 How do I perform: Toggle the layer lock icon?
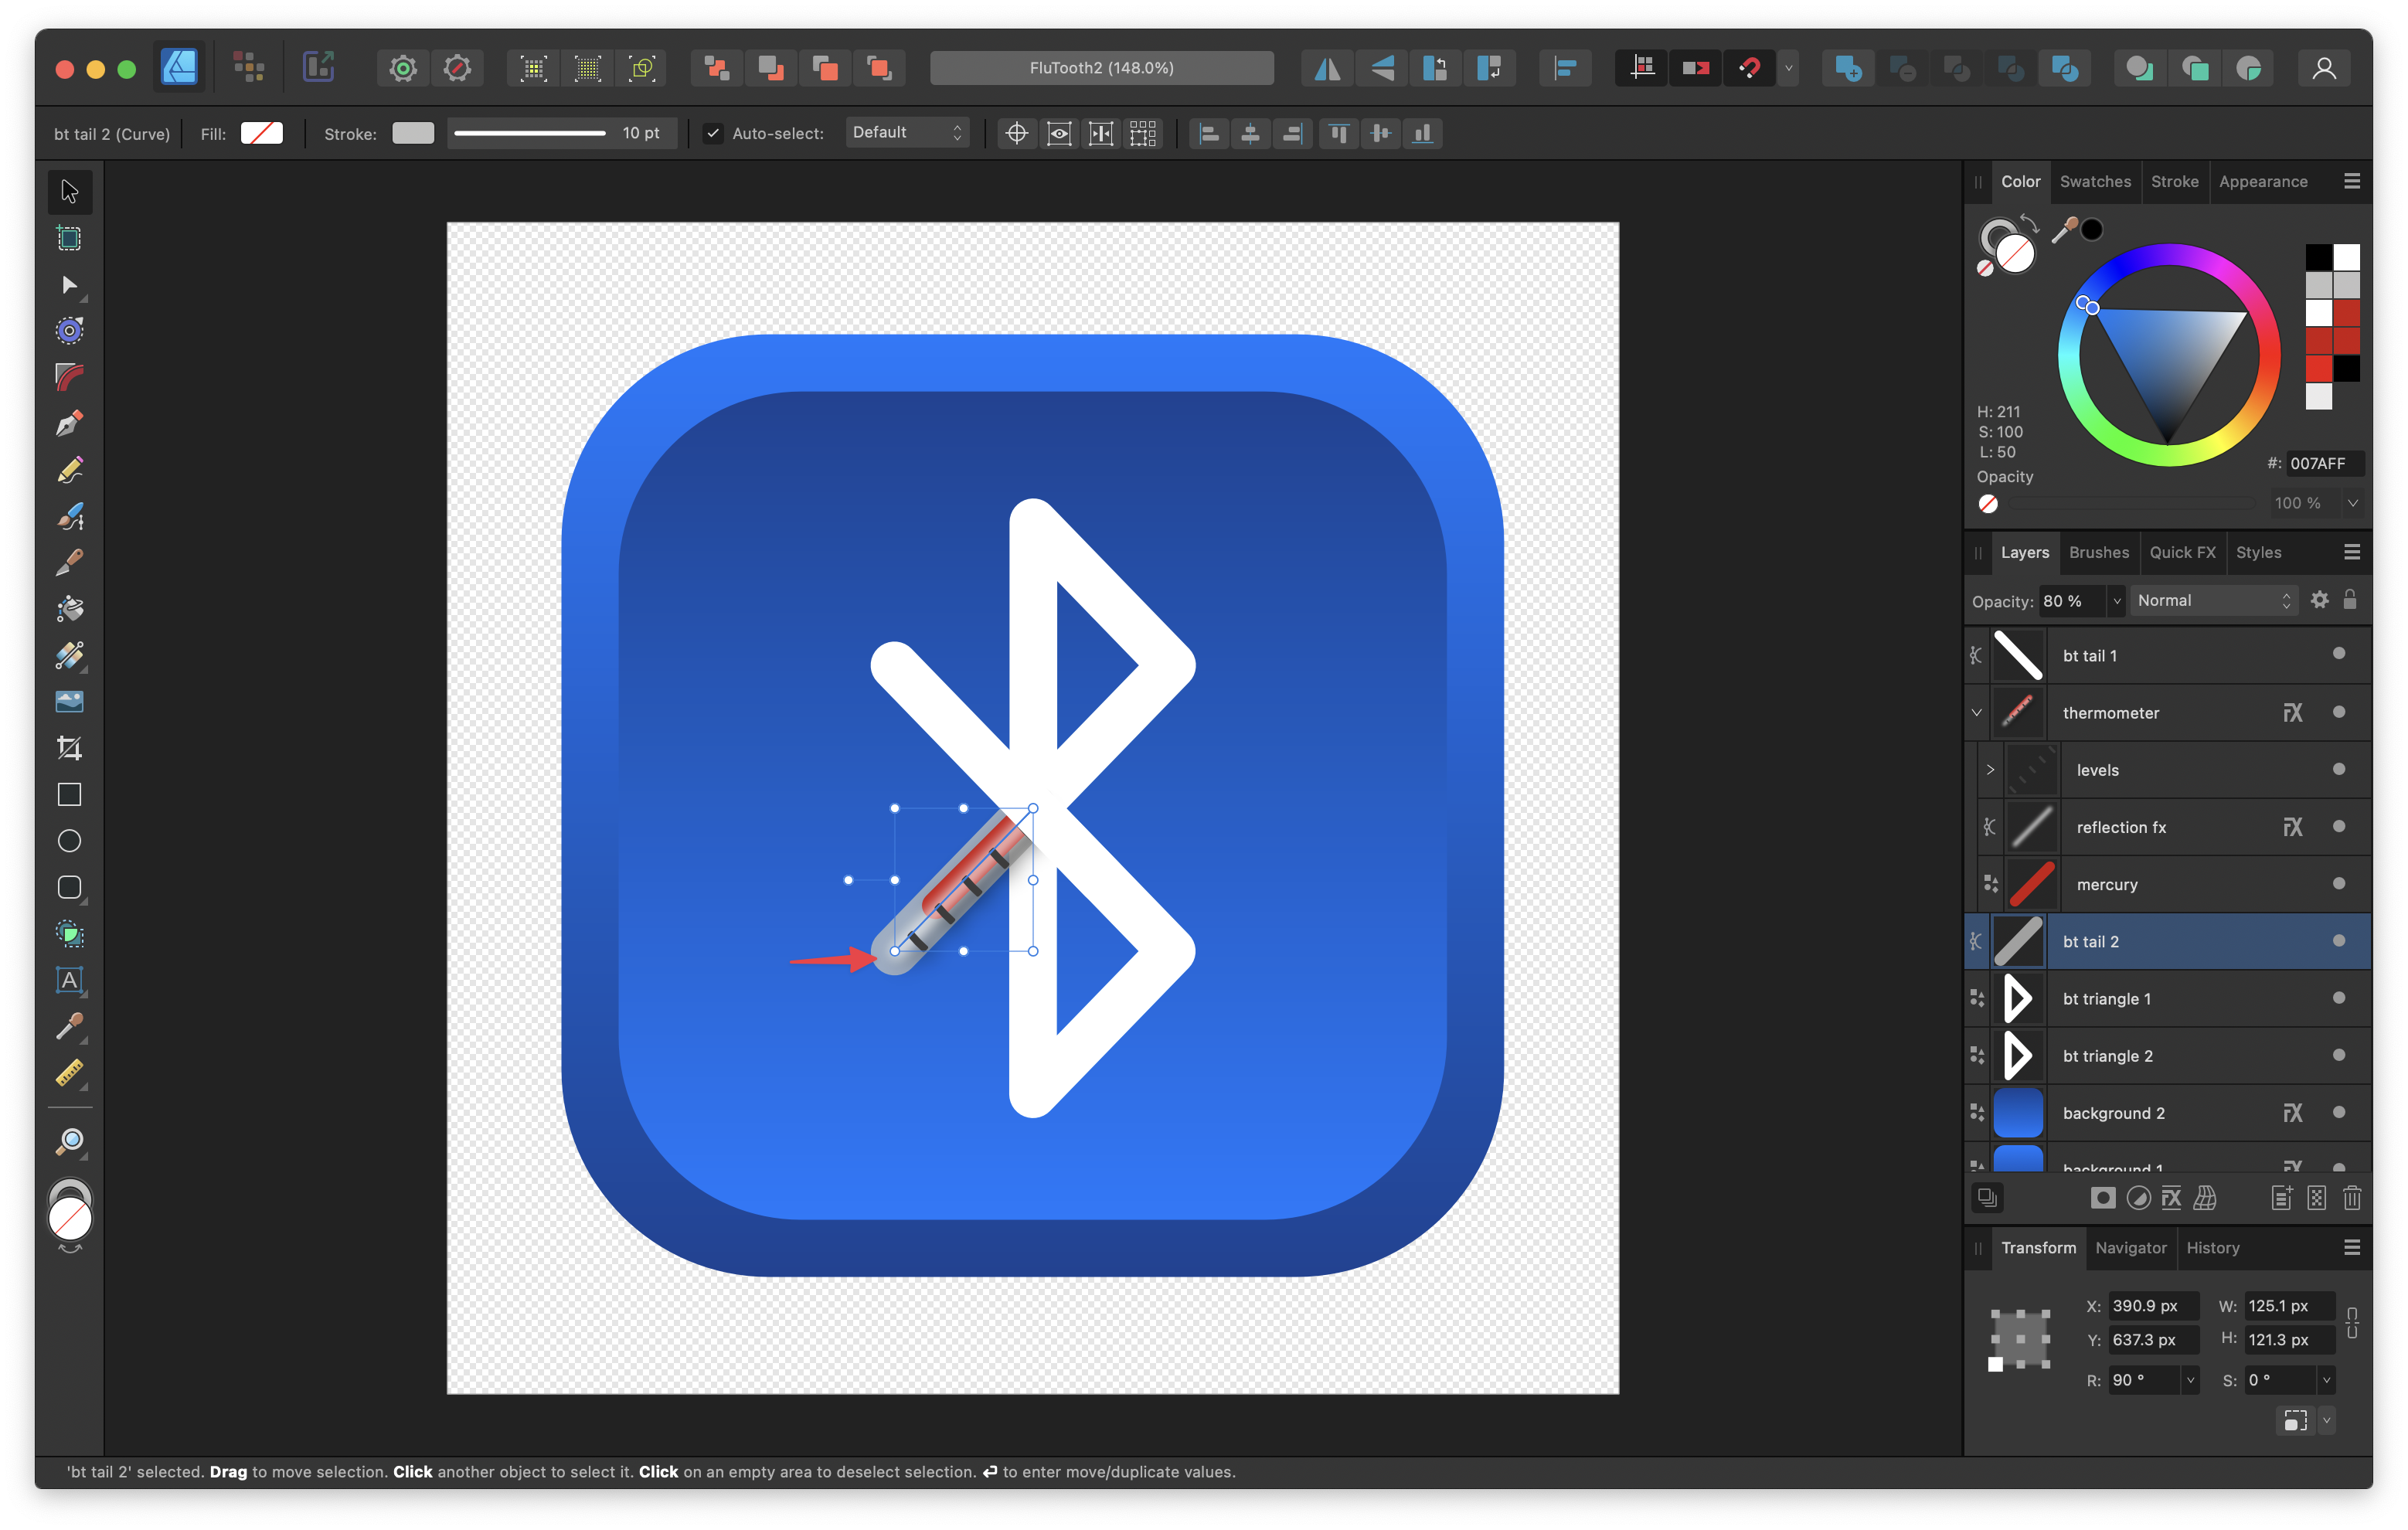[2351, 600]
